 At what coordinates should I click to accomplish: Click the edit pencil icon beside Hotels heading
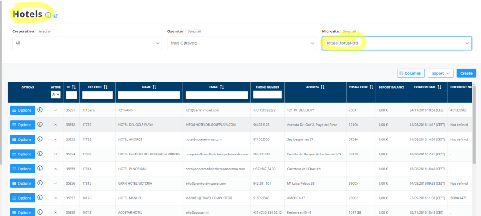55,16
